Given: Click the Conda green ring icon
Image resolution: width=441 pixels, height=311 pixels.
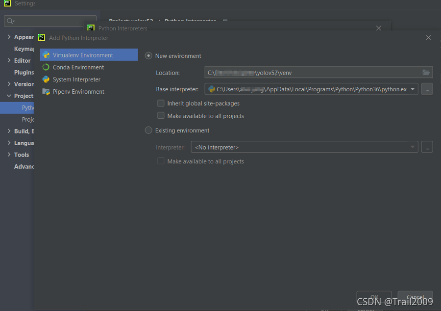Looking at the screenshot, I should click(46, 67).
